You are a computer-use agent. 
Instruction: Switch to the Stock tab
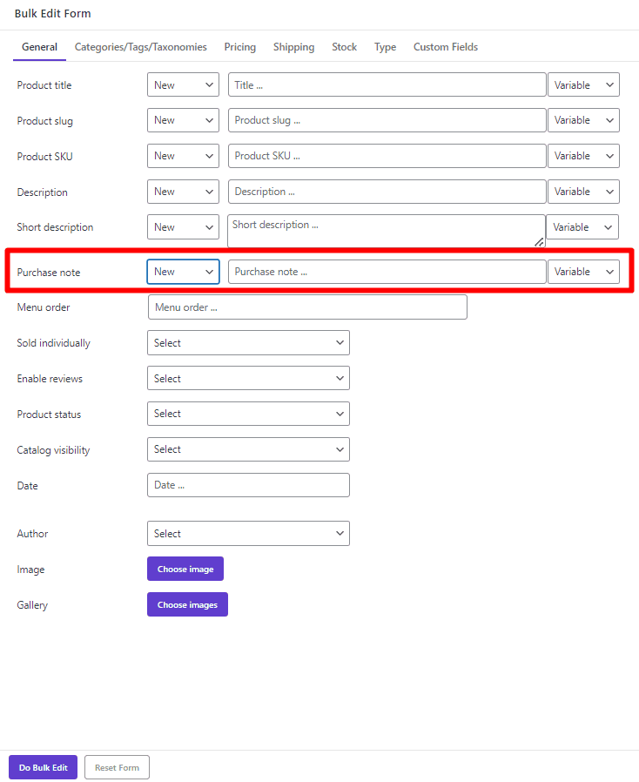click(344, 47)
